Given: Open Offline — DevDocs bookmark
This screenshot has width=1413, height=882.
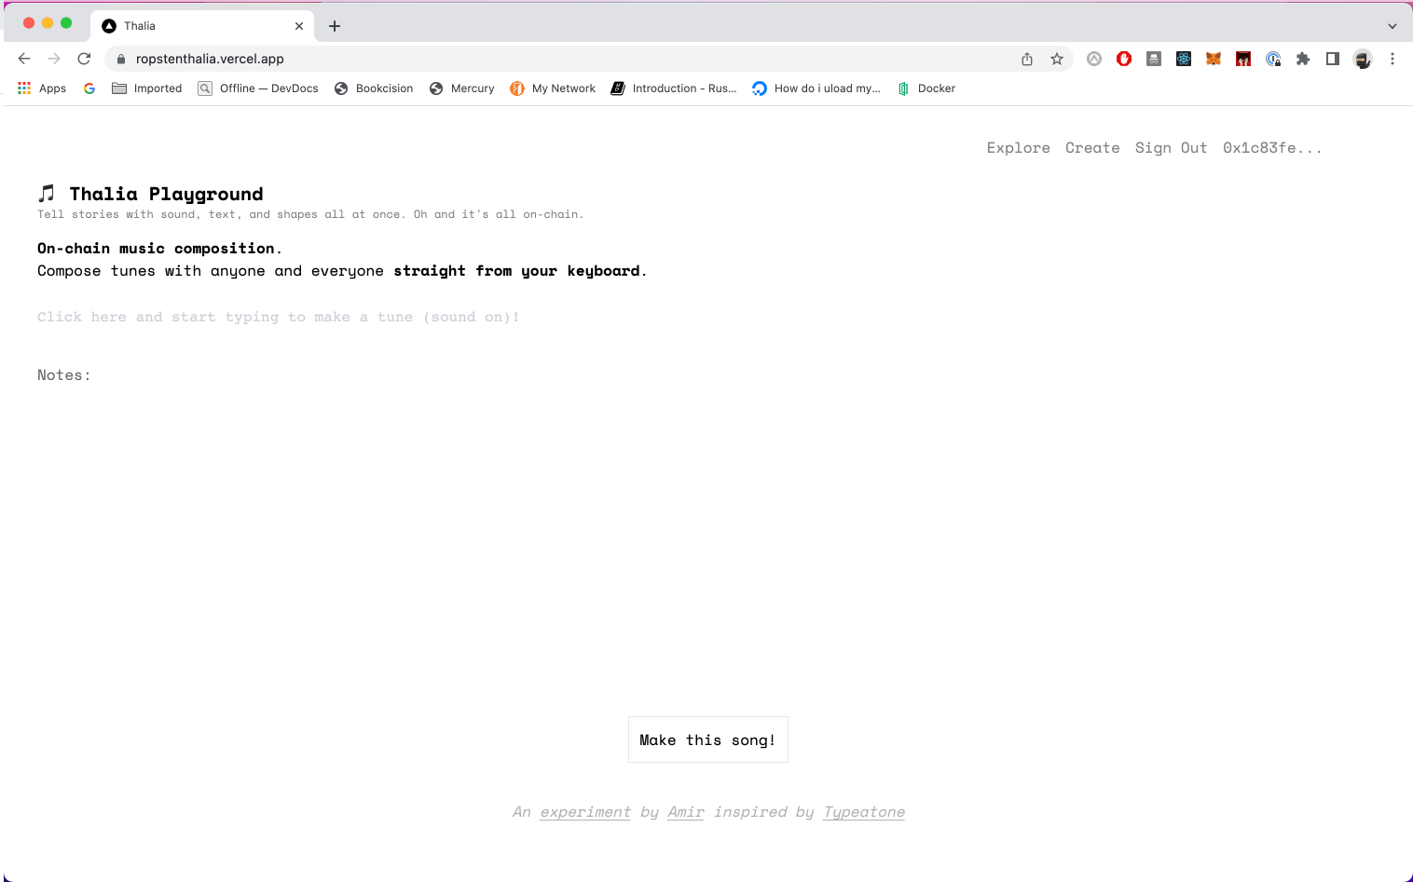Looking at the screenshot, I should [x=258, y=88].
